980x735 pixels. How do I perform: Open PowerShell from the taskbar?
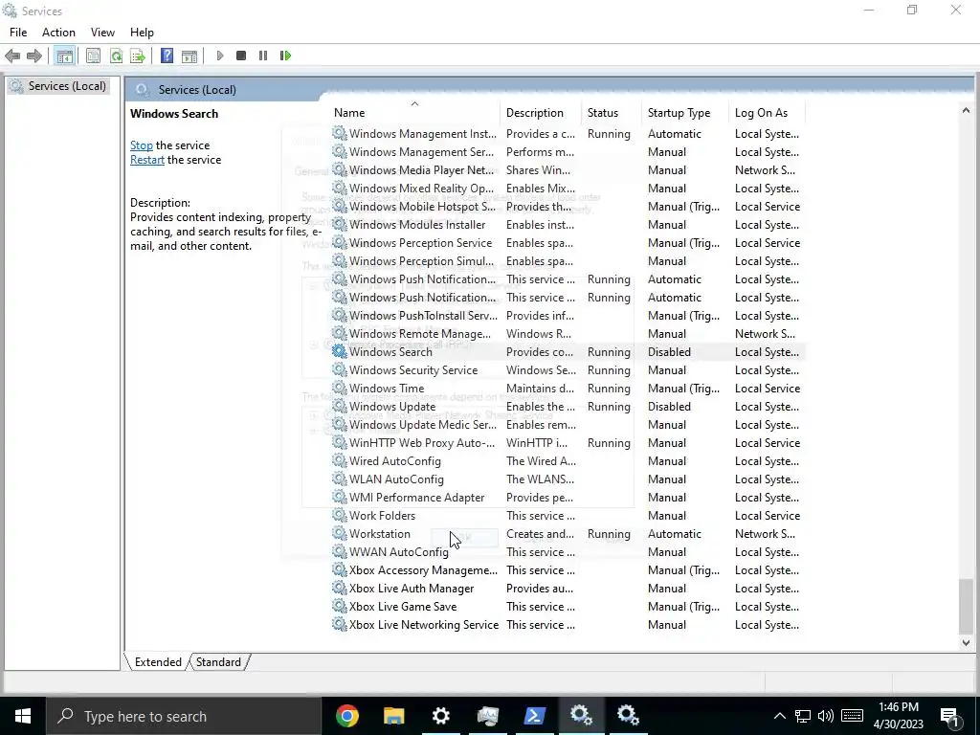[x=534, y=716]
